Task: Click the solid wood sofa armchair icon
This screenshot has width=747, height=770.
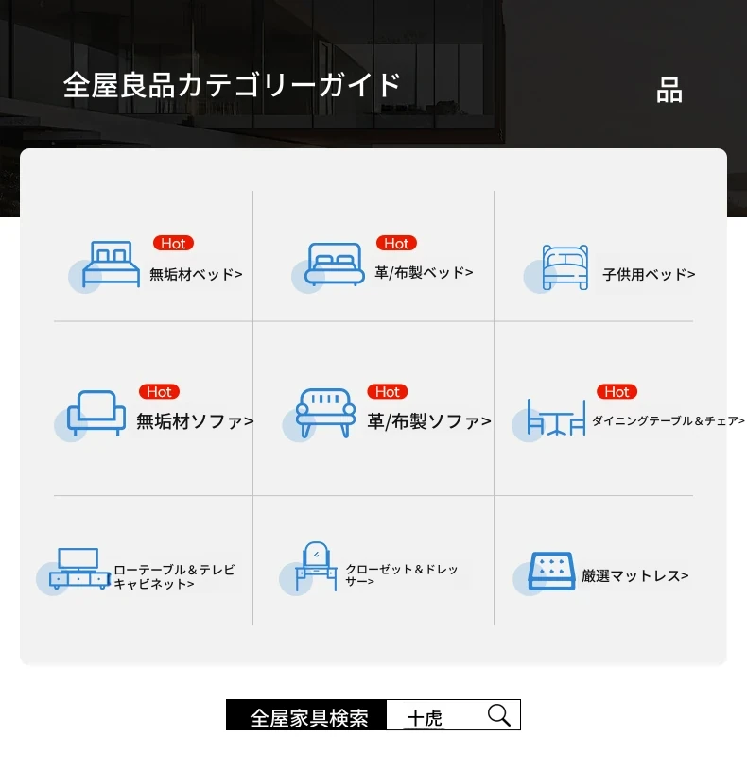Action: tap(96, 414)
